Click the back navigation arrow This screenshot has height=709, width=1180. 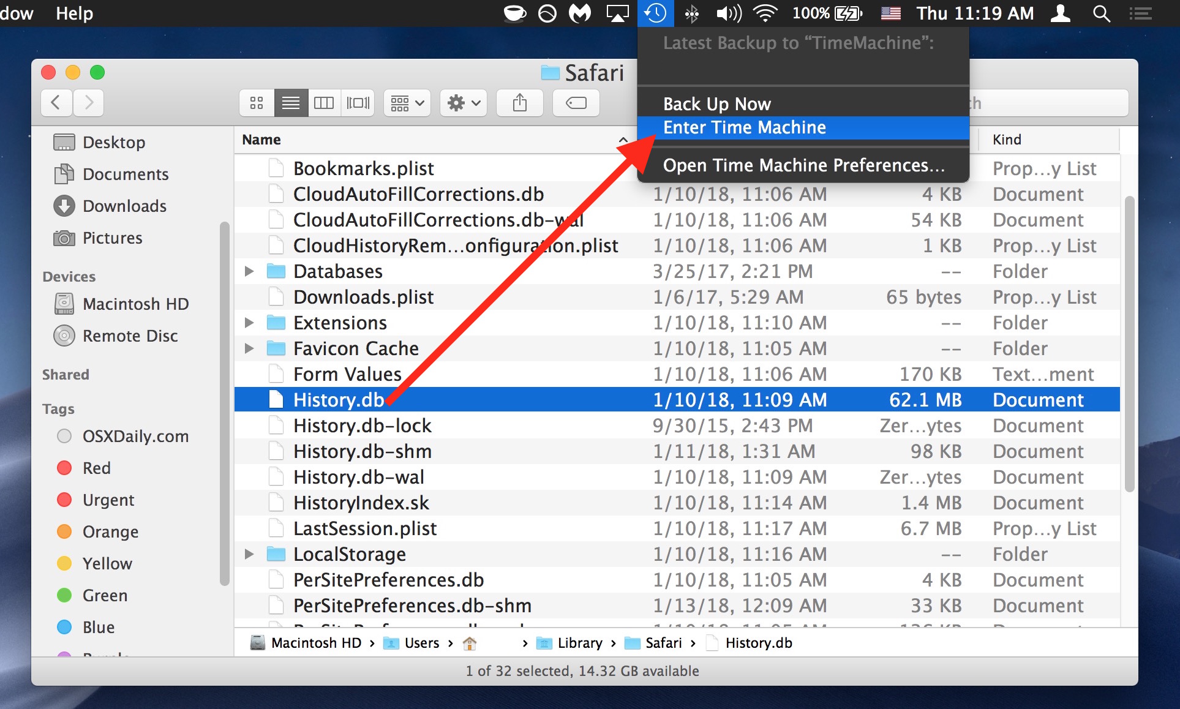pos(56,102)
